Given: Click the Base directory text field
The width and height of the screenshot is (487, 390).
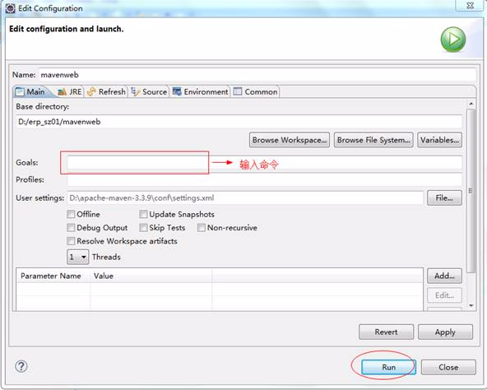Looking at the screenshot, I should tap(239, 122).
